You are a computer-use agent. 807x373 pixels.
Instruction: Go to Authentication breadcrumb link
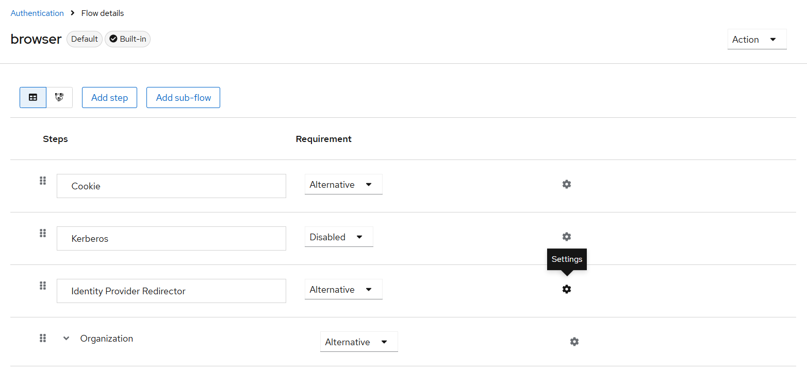click(x=37, y=13)
